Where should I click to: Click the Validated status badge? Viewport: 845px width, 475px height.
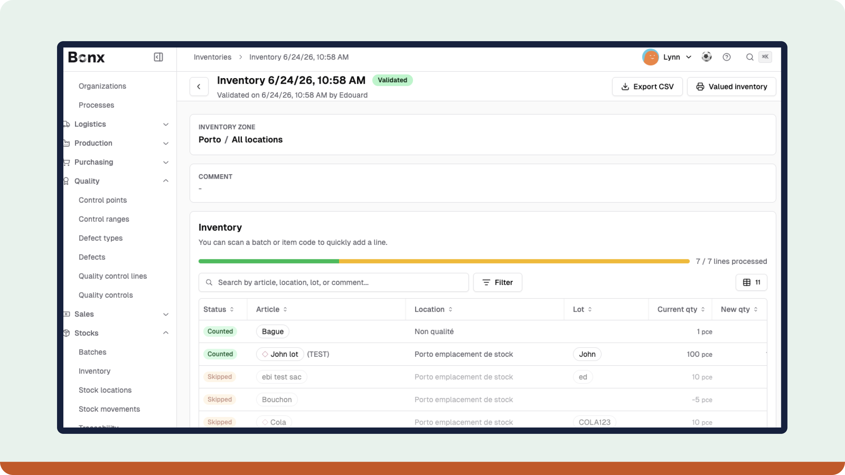[393, 80]
